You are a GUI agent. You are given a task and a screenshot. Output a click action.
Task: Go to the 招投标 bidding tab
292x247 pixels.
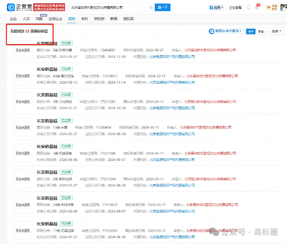point(99,19)
